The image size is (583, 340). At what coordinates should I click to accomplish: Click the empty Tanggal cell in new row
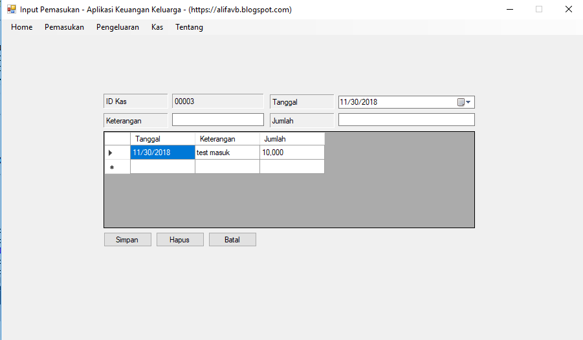162,167
